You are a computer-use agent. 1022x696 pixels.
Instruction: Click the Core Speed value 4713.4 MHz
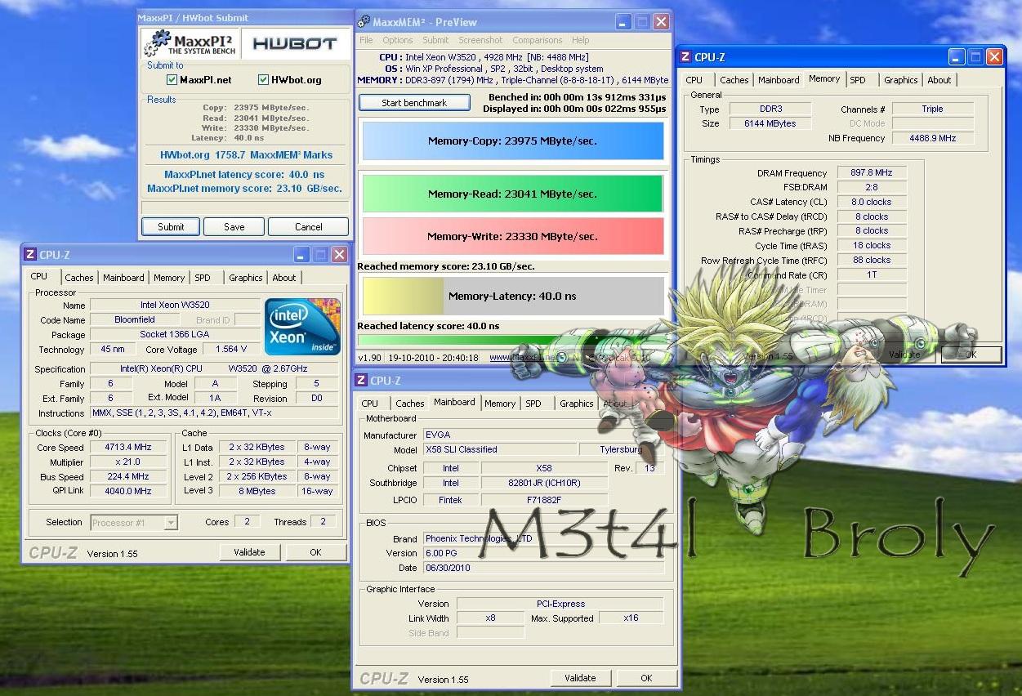tap(128, 448)
